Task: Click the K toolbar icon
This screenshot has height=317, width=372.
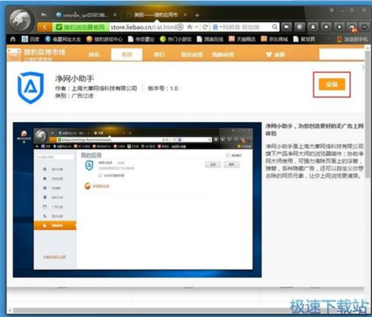Action: 300,27
